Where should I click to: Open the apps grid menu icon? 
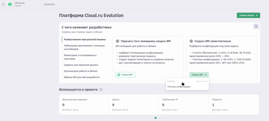pyautogui.click(x=3, y=4)
